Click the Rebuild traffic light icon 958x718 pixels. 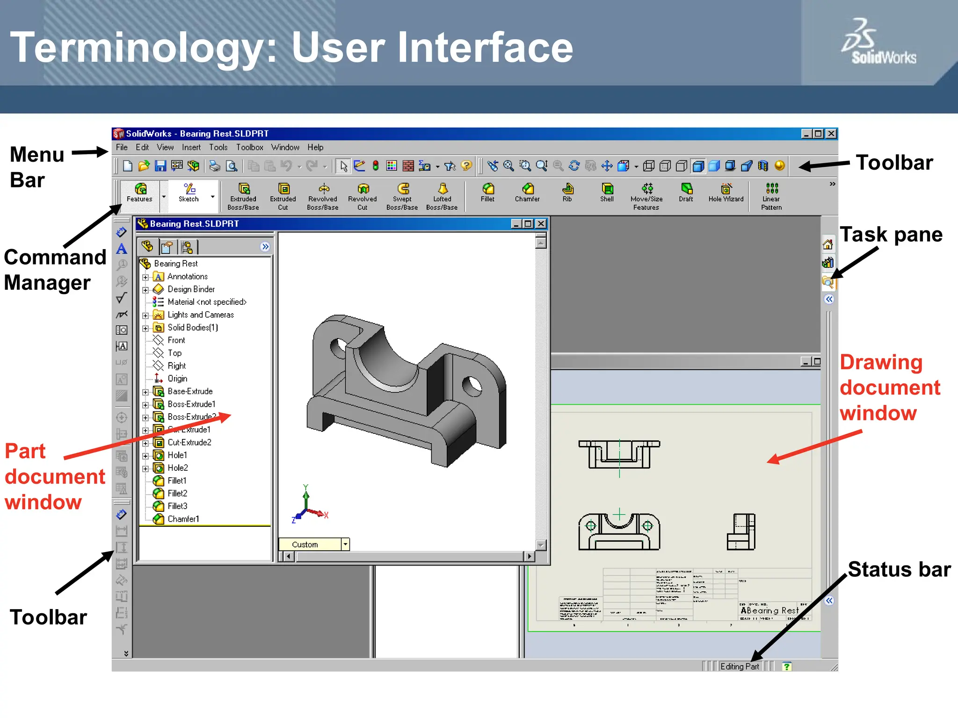376,166
